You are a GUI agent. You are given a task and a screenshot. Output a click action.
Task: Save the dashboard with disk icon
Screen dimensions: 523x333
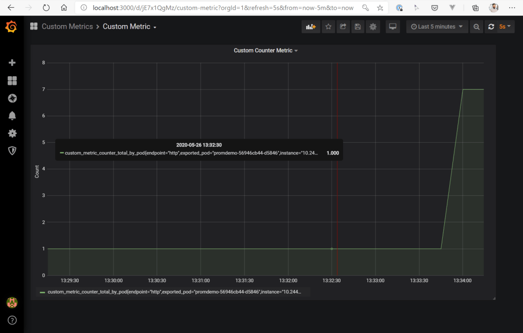(x=358, y=27)
